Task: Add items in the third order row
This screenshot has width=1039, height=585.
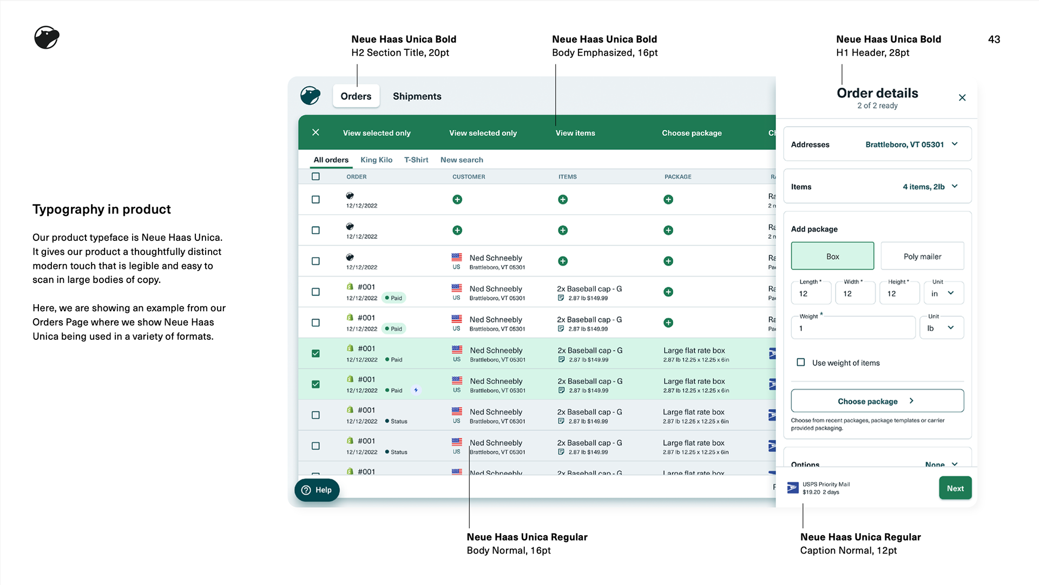Action: 563,261
